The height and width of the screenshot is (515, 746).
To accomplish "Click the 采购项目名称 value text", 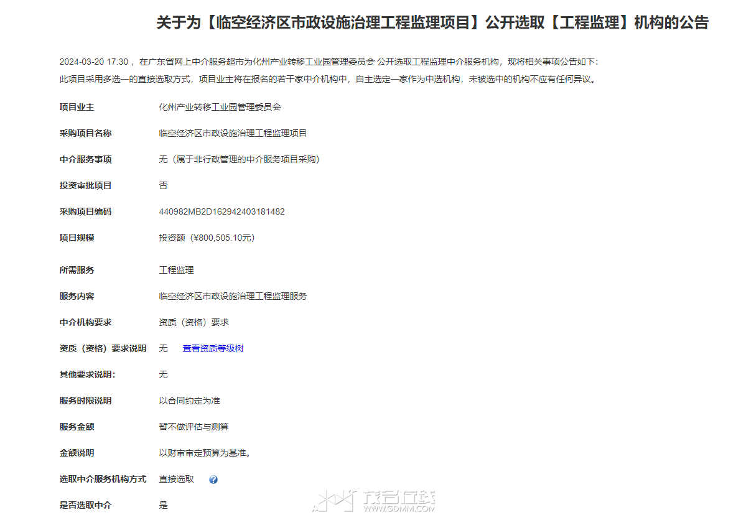I will [x=233, y=133].
